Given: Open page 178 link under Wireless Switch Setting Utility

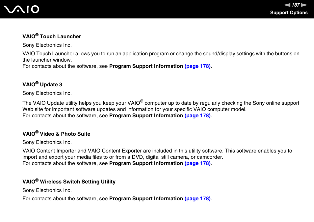Looking at the screenshot, I should coord(197,199).
